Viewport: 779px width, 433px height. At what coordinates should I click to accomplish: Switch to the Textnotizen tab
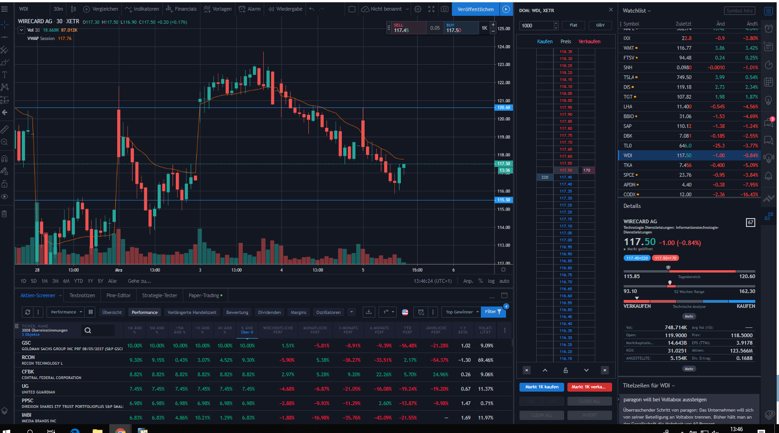[x=82, y=295]
